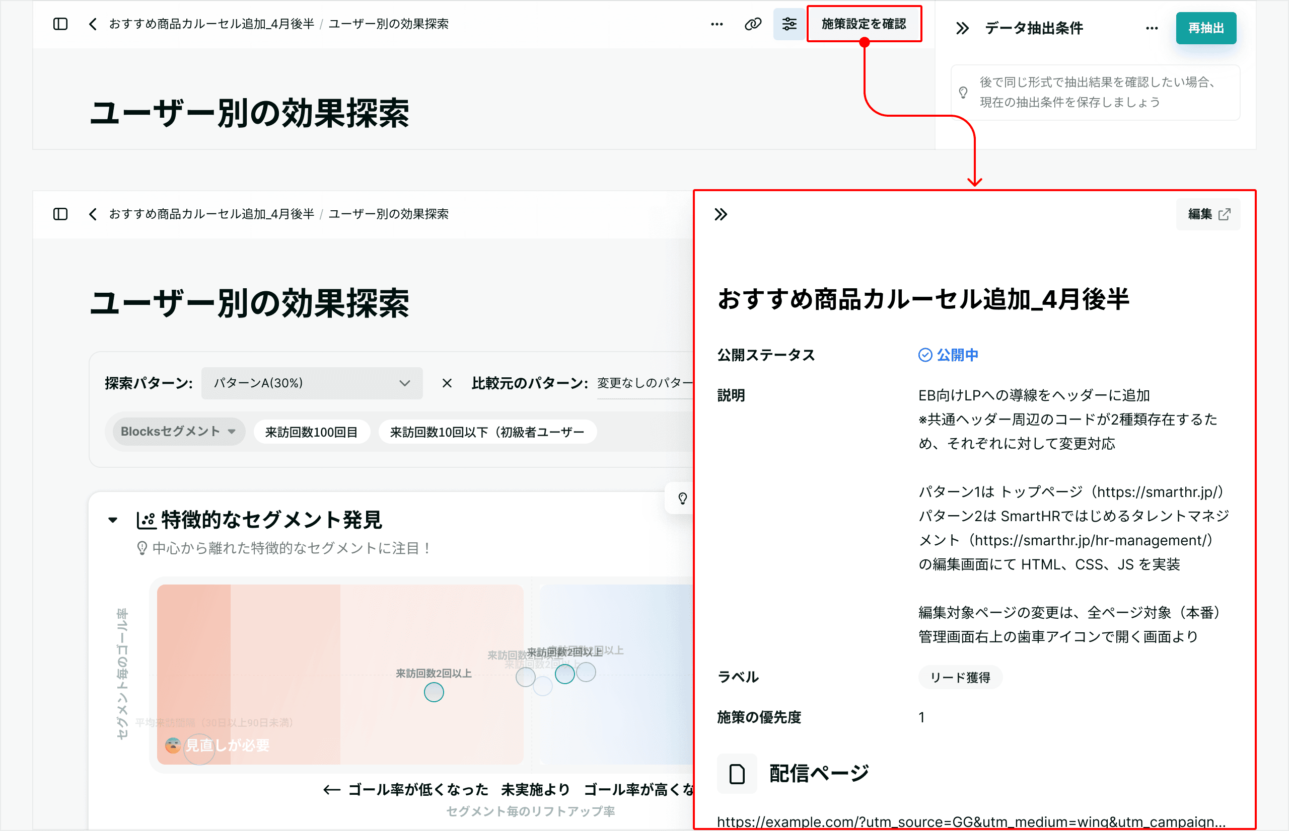The width and height of the screenshot is (1289, 831).
Task: Collapse campaign settings panel with double chevron
Action: pyautogui.click(x=721, y=214)
